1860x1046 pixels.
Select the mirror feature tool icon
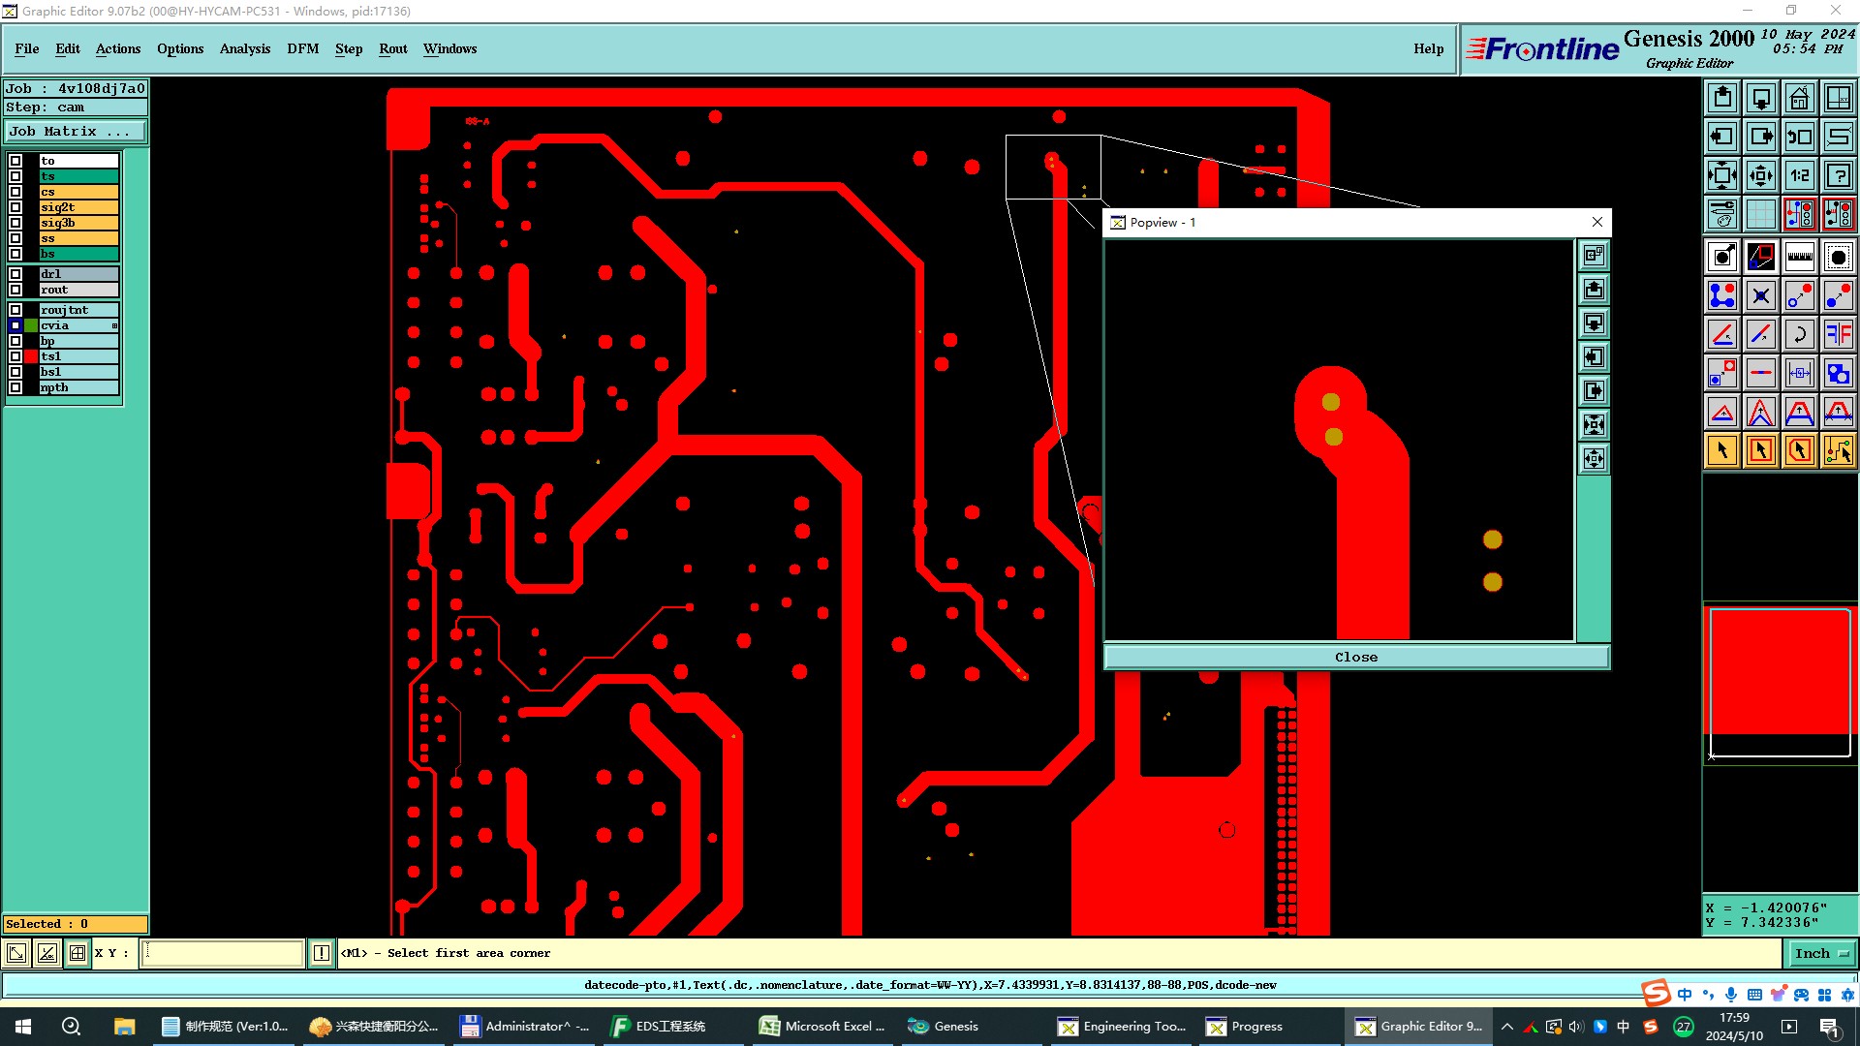point(1838,334)
